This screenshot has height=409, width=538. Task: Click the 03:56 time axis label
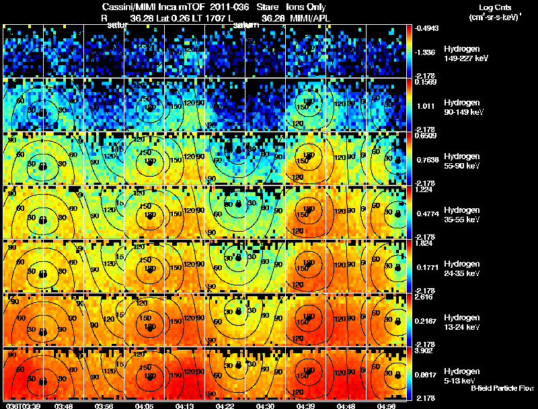104,406
